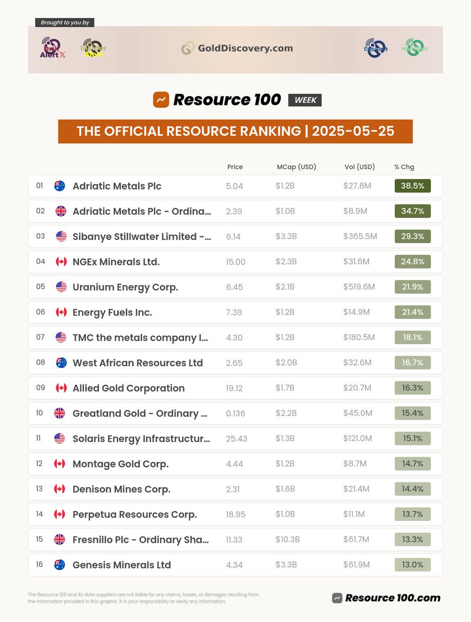Select the NGEx Minerals Ltd. company name
The width and height of the screenshot is (471, 622).
tap(116, 262)
